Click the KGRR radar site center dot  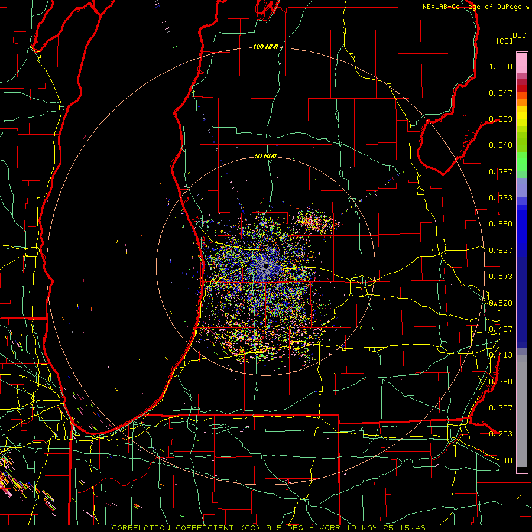pos(266,267)
